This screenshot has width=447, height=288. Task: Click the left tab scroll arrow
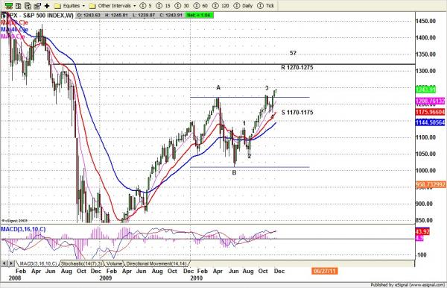point(4,263)
